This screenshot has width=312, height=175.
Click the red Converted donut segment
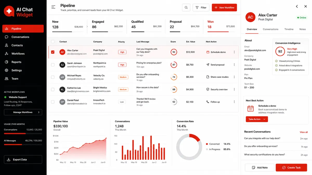tap(195, 137)
